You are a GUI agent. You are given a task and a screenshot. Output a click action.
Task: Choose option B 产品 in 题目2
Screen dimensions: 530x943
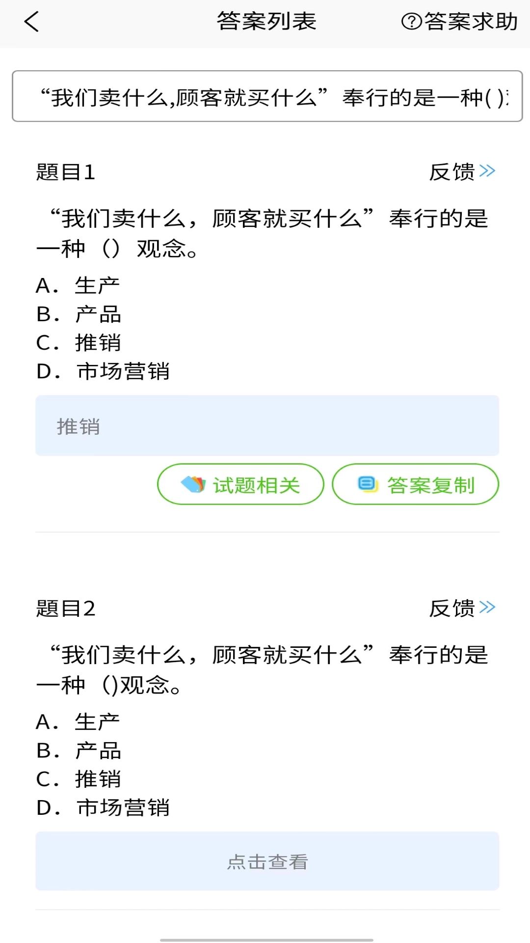(79, 750)
